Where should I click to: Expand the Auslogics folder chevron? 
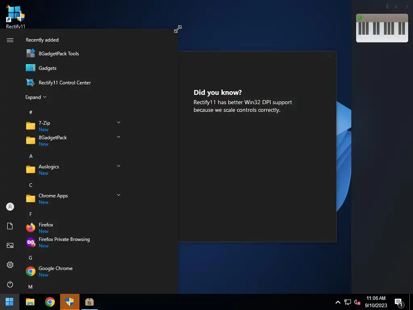click(119, 166)
